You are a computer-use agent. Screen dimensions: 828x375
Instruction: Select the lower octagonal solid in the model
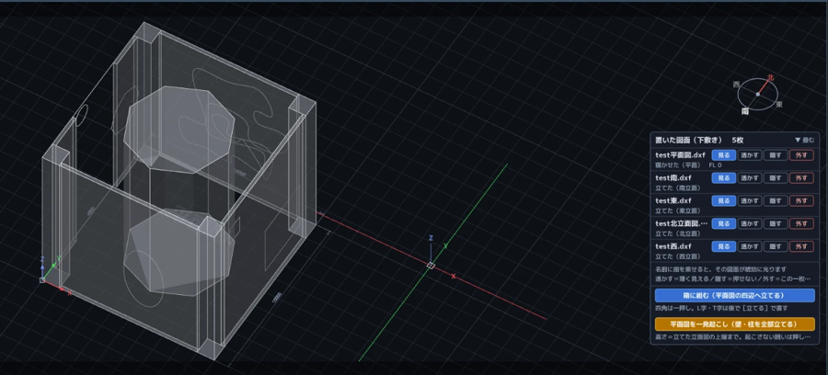(178, 253)
